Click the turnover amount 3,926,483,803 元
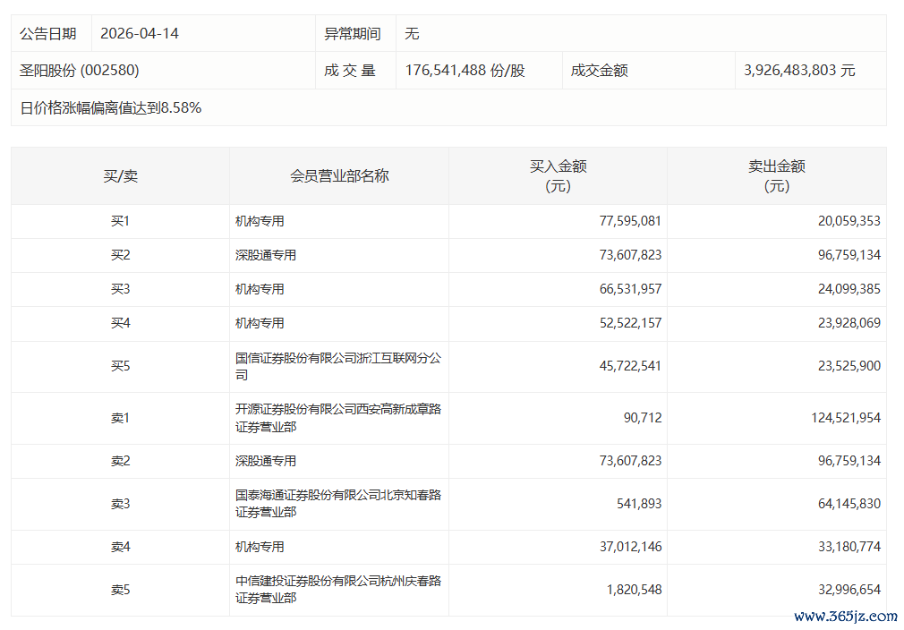 [x=799, y=71]
